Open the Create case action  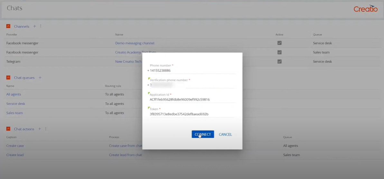coord(15,146)
